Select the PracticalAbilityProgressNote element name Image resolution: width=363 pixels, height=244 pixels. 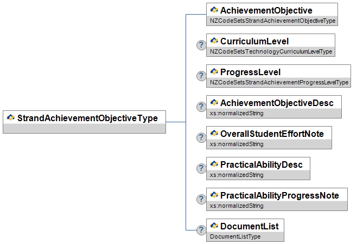[279, 195]
